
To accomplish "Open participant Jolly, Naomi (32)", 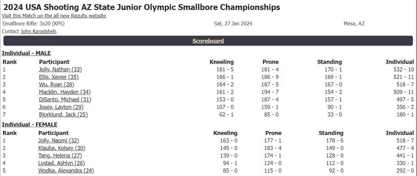I will [x=59, y=141].
